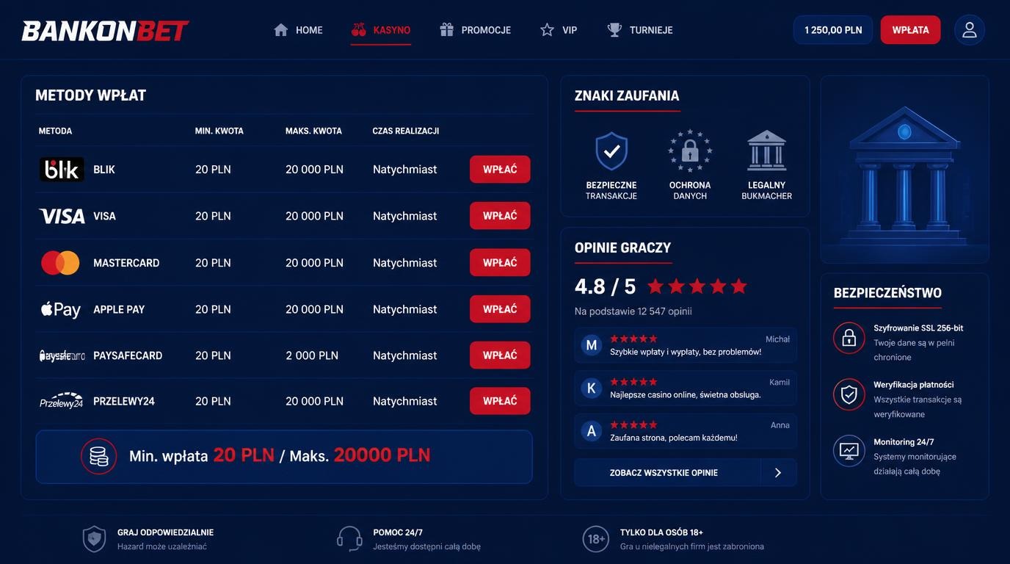1010x564 pixels.
Task: Click the 2 000 PLN max for Paysafecard
Action: (312, 355)
